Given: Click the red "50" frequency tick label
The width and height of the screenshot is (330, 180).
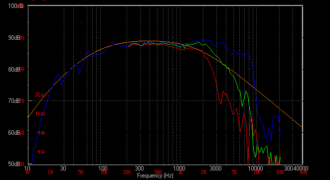Looking at the screenshot, I should [81, 173].
